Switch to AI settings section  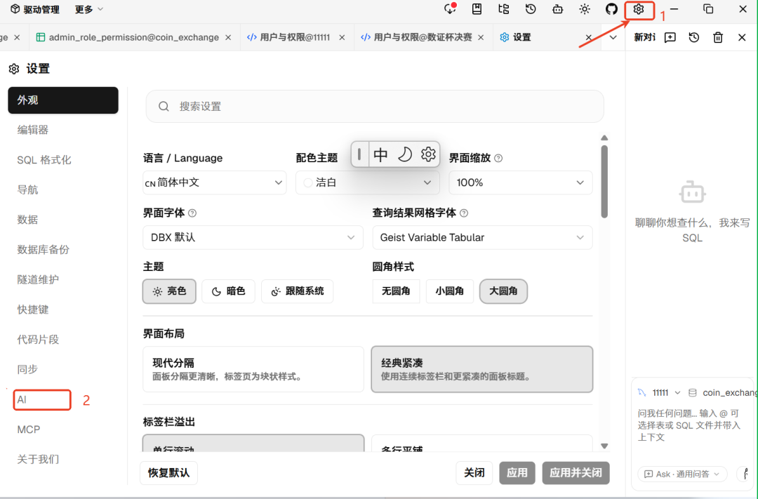click(42, 400)
